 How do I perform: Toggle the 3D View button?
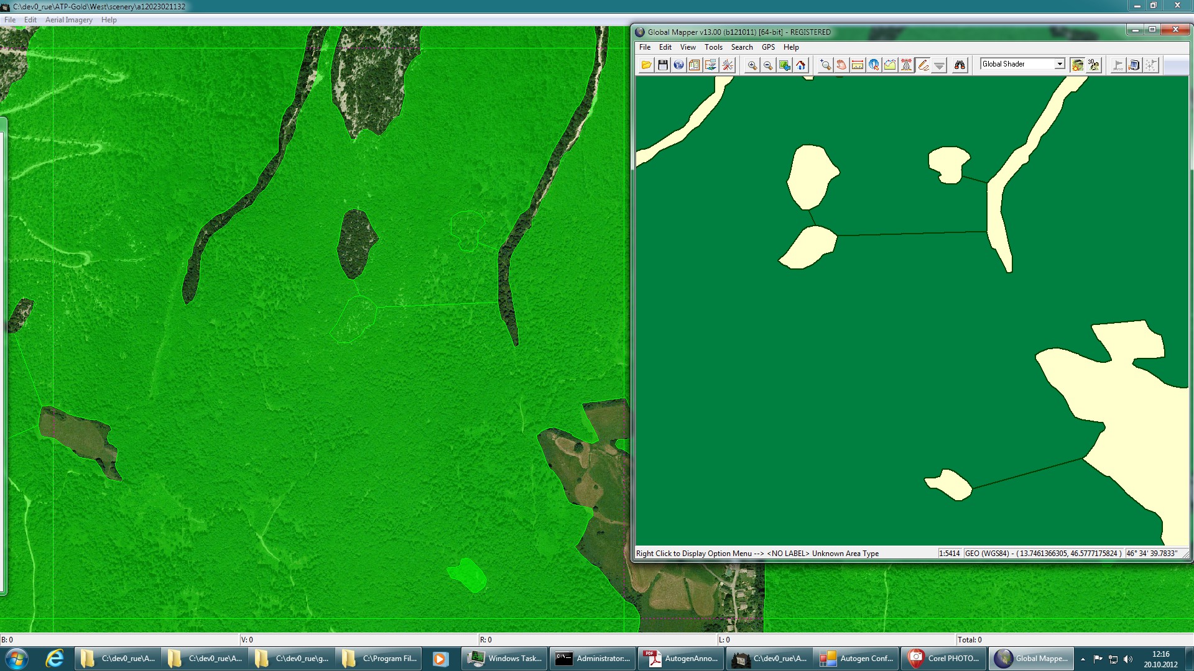[1093, 65]
